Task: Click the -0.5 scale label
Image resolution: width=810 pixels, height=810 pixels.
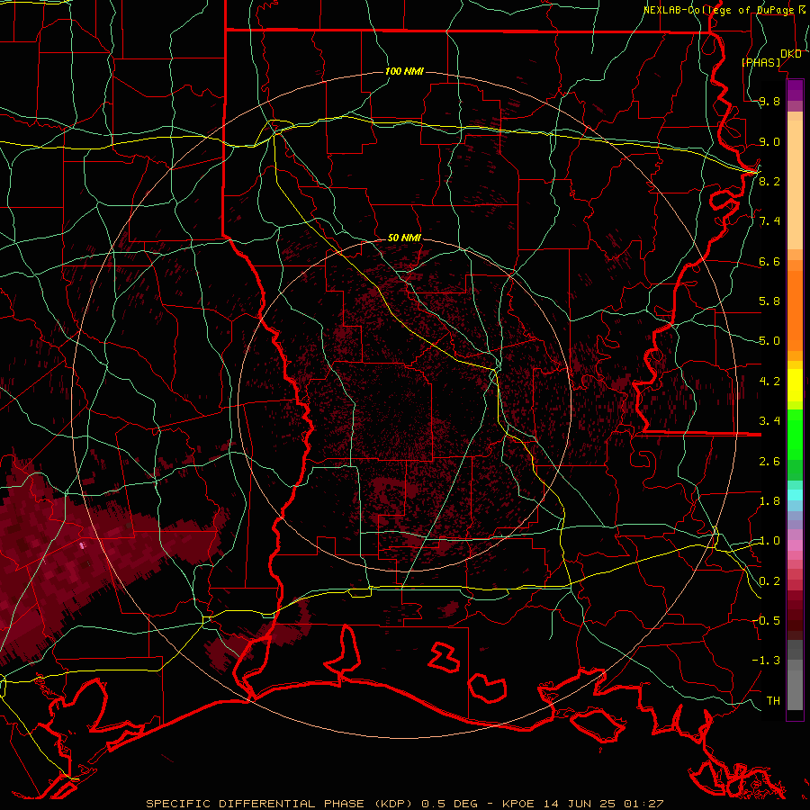Action: click(766, 621)
